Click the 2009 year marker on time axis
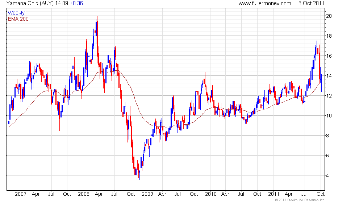Screen dimensions: 355x203 point(147,194)
